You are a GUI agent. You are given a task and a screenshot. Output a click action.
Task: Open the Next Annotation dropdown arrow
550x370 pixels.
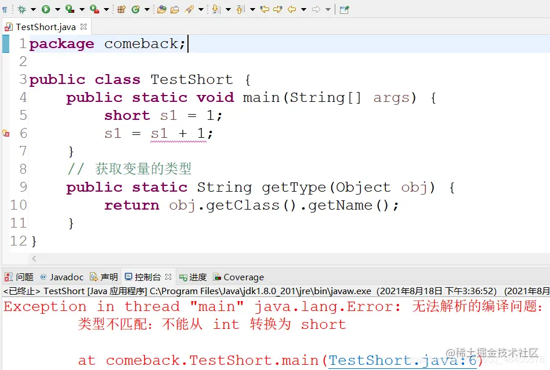pyautogui.click(x=229, y=10)
